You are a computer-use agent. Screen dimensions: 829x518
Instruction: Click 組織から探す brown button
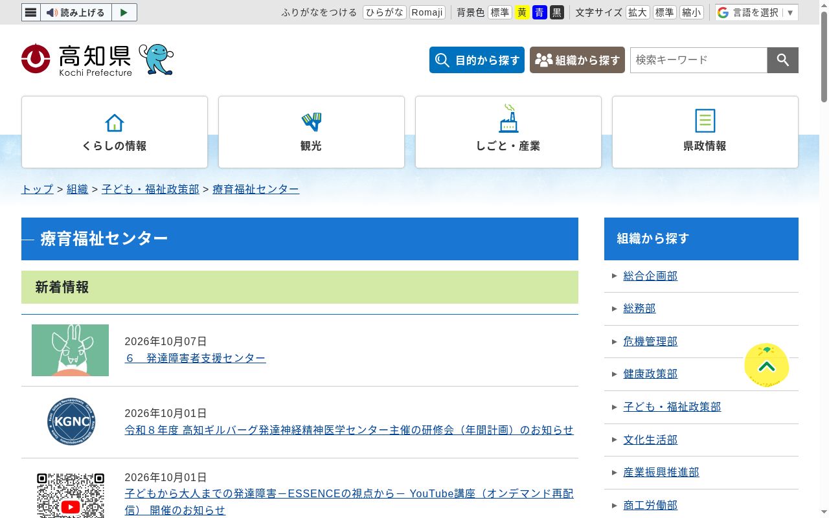(x=577, y=60)
